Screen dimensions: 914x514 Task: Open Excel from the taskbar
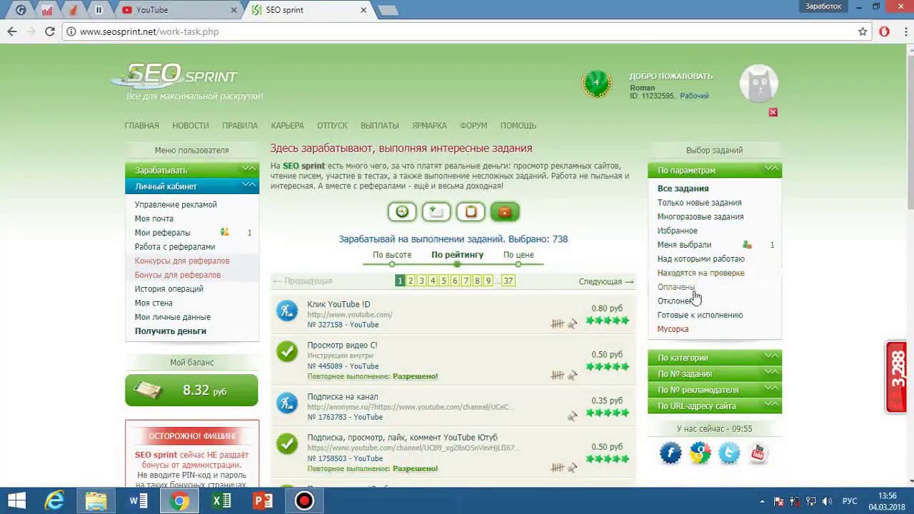(x=221, y=500)
